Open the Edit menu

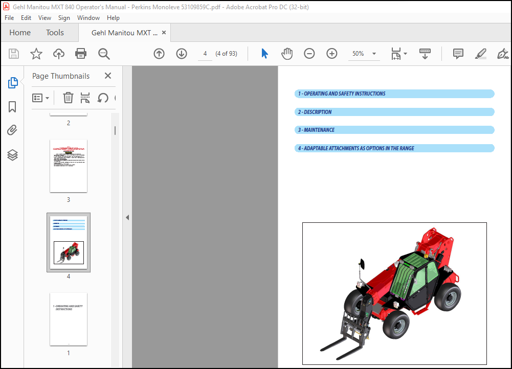click(26, 17)
